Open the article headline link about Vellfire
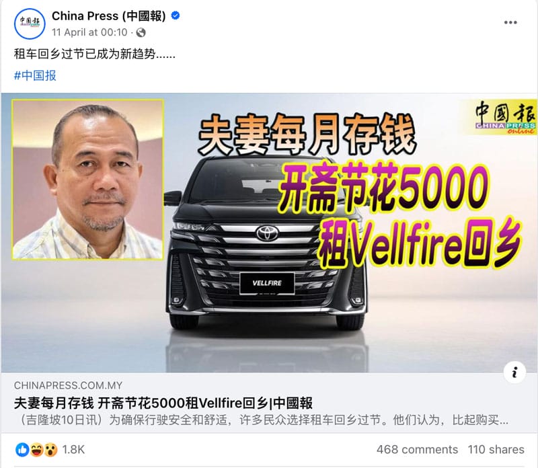 [x=163, y=403]
